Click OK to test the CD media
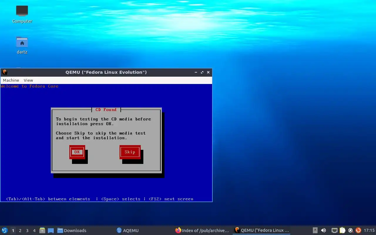The height and width of the screenshot is (235, 376). click(77, 152)
